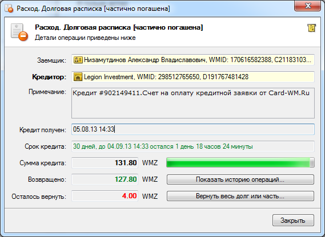
Task: Click Осталось вернуть value 4.00
Action: point(105,196)
